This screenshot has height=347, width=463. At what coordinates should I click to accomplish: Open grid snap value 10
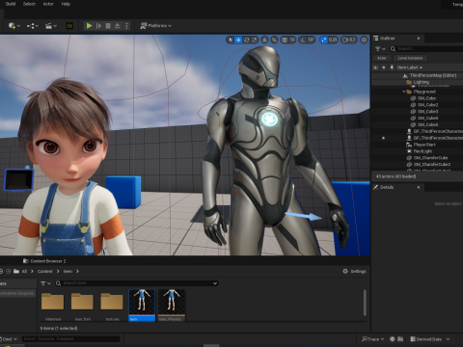[292, 40]
